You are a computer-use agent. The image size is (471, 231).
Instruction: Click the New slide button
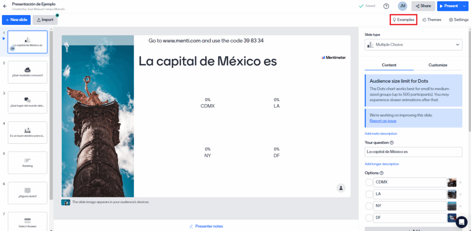(16, 20)
